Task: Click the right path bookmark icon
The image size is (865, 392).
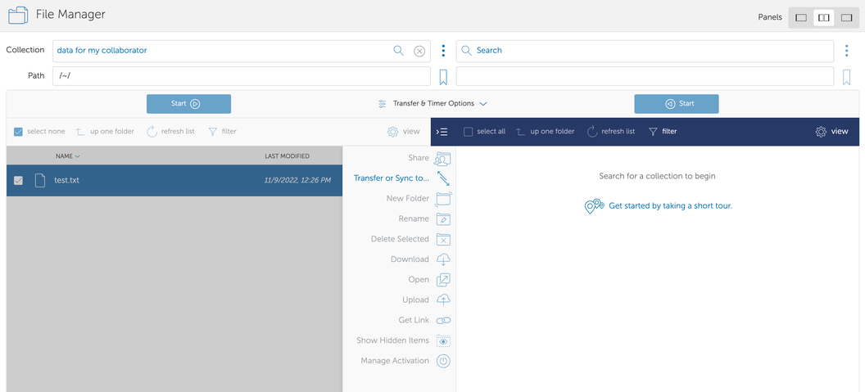Action: [x=846, y=77]
